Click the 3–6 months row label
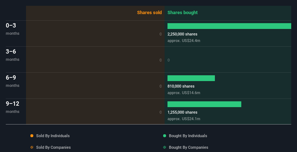The width and height of the screenshot is (297, 152). tap(13, 55)
